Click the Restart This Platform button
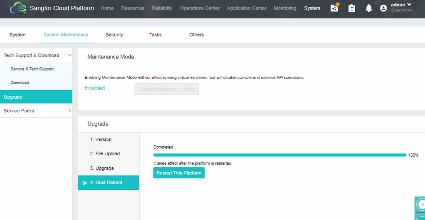 [179, 173]
